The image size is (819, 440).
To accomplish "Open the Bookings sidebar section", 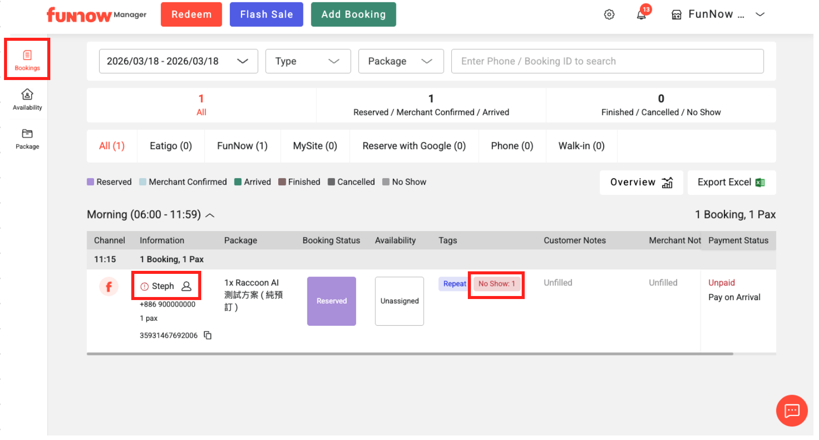I will pyautogui.click(x=27, y=60).
